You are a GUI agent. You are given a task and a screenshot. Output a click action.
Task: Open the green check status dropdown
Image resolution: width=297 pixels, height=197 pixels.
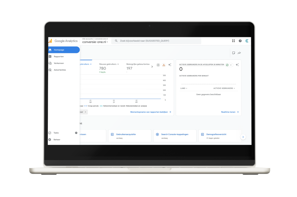point(229,65)
